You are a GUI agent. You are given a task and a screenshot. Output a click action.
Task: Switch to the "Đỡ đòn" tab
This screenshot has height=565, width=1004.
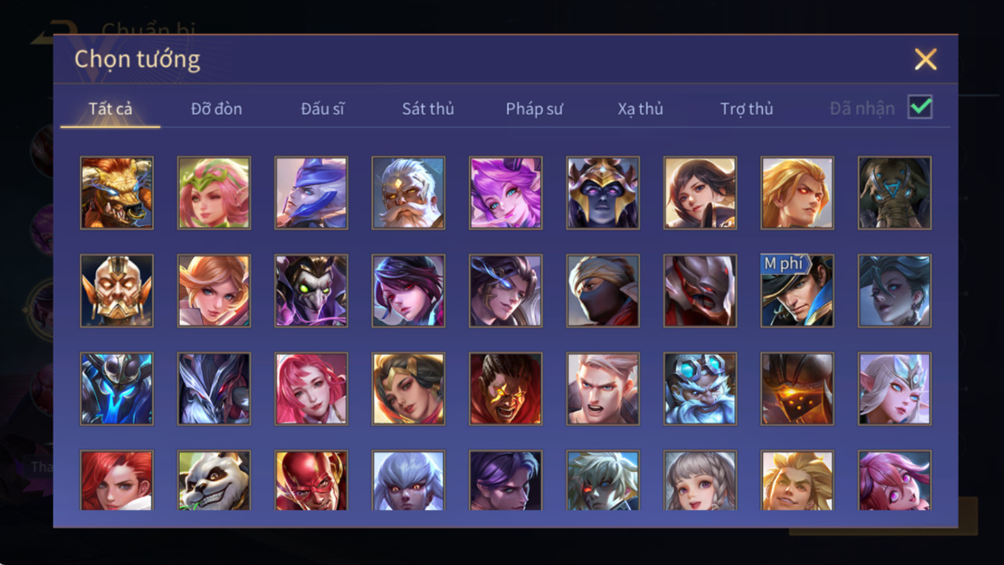[216, 109]
